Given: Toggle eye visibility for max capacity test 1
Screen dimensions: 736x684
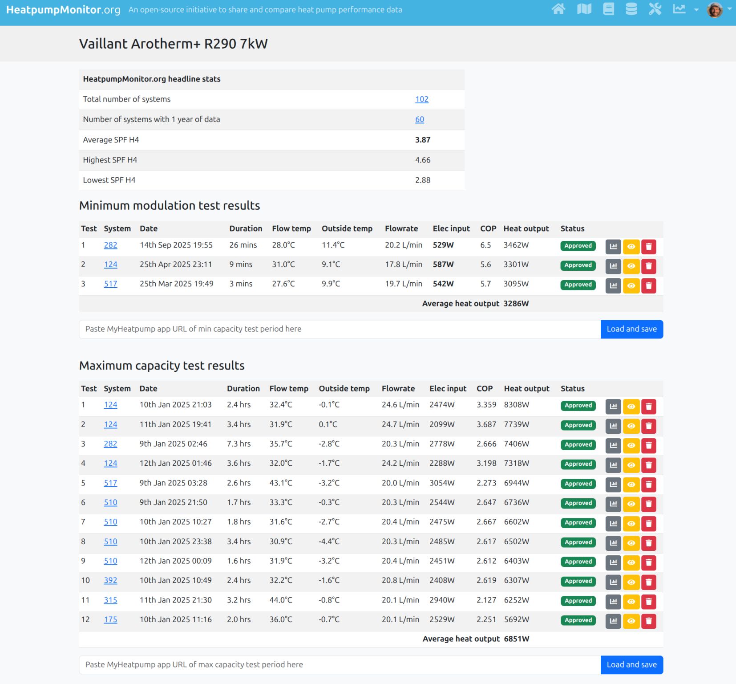Looking at the screenshot, I should tap(631, 407).
